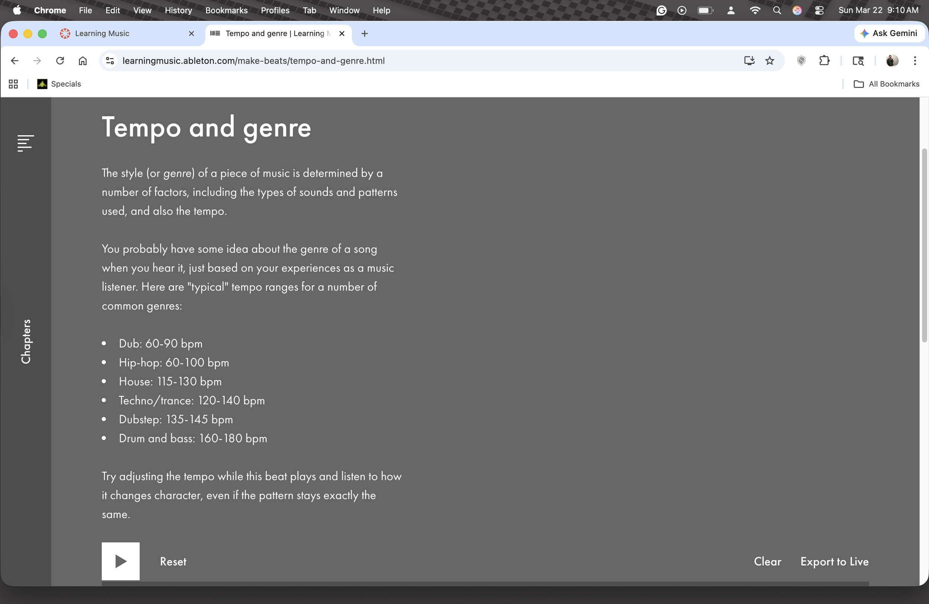Open the Chrome profile avatar menu
This screenshot has width=929, height=604.
pyautogui.click(x=891, y=61)
